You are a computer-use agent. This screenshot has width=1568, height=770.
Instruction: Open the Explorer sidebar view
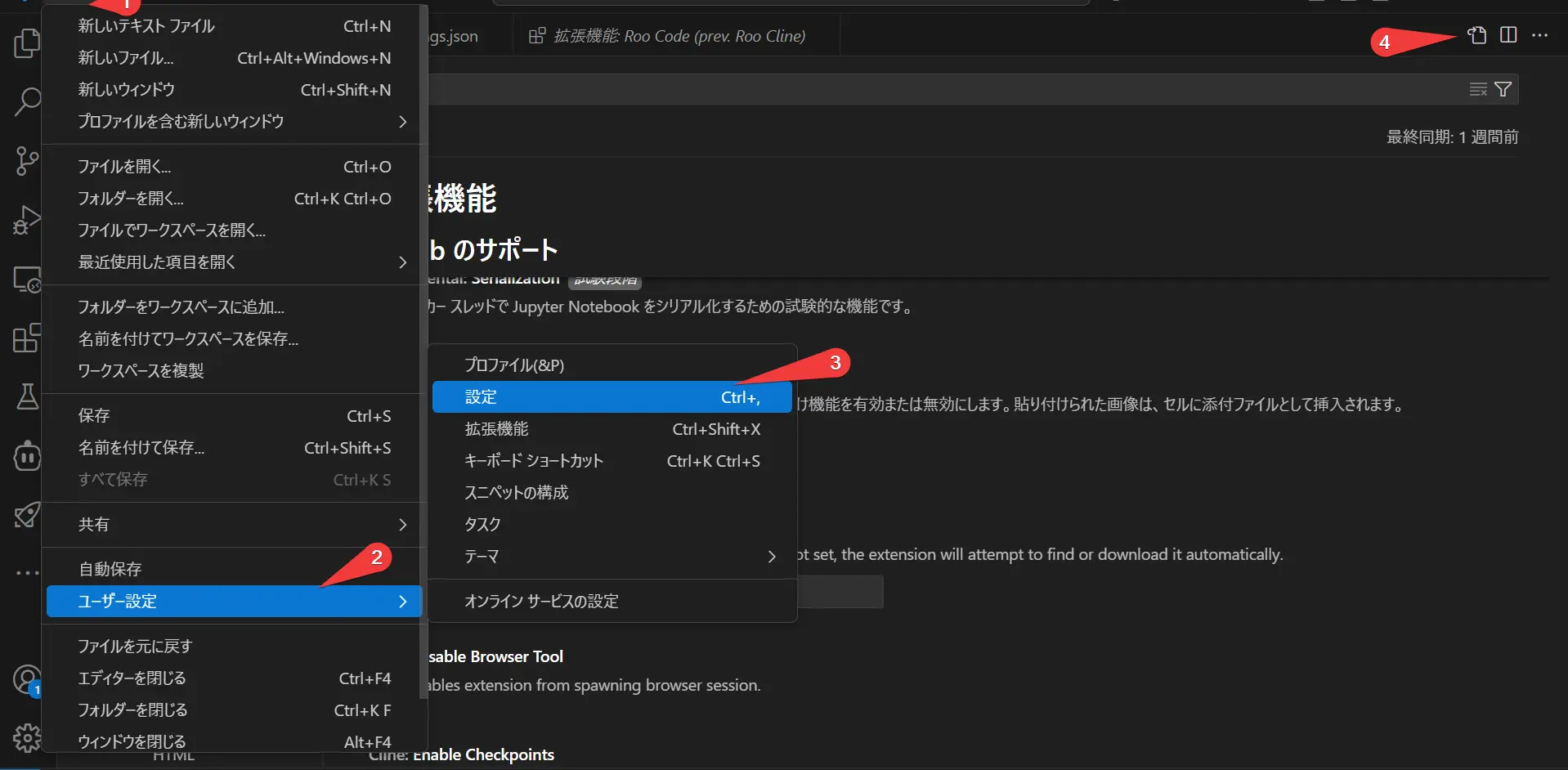click(x=26, y=44)
